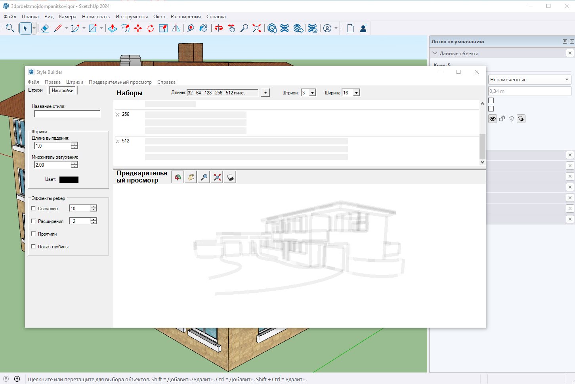Open the Extension Warehouse

(x=285, y=28)
